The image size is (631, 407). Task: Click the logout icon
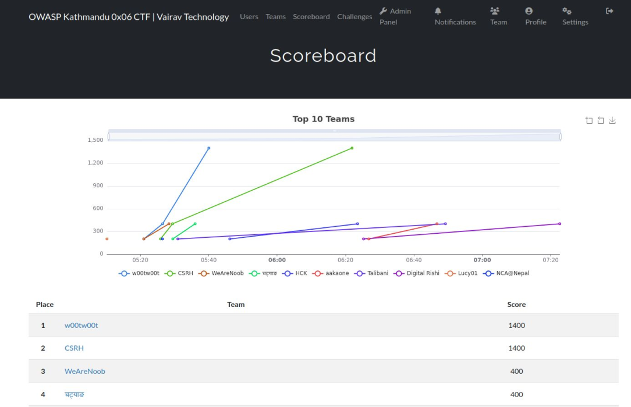point(609,10)
